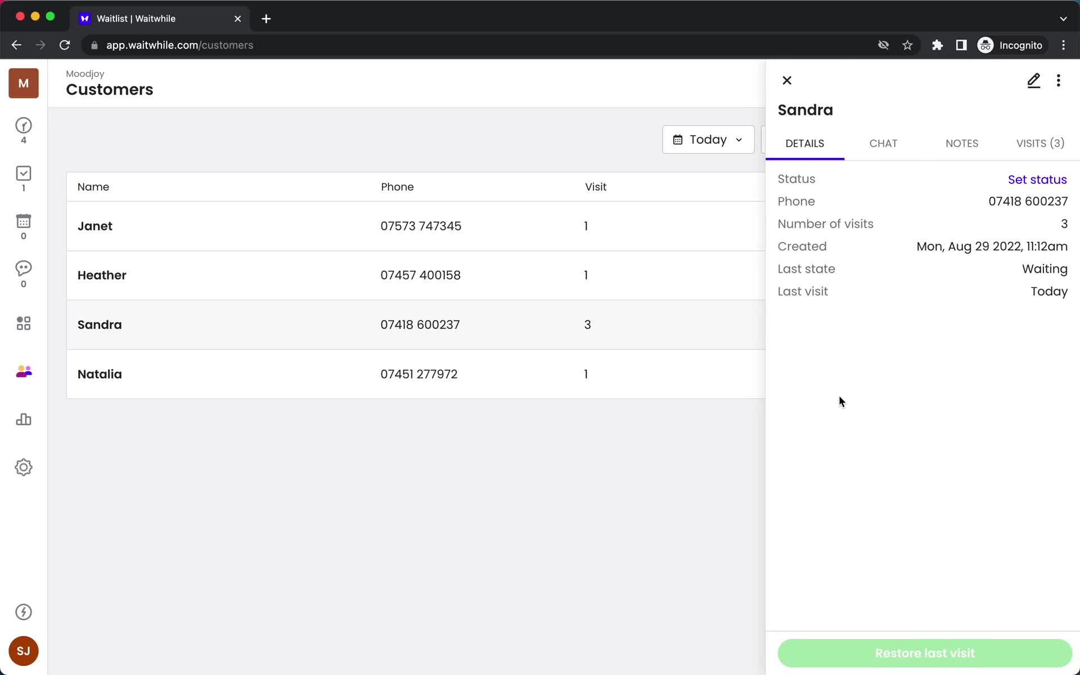Viewport: 1080px width, 675px height.
Task: Click the SJ user avatar at bottom left
Action: pyautogui.click(x=23, y=650)
